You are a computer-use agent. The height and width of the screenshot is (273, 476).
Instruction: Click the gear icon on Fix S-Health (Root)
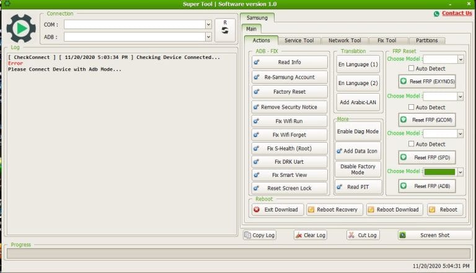click(x=257, y=148)
